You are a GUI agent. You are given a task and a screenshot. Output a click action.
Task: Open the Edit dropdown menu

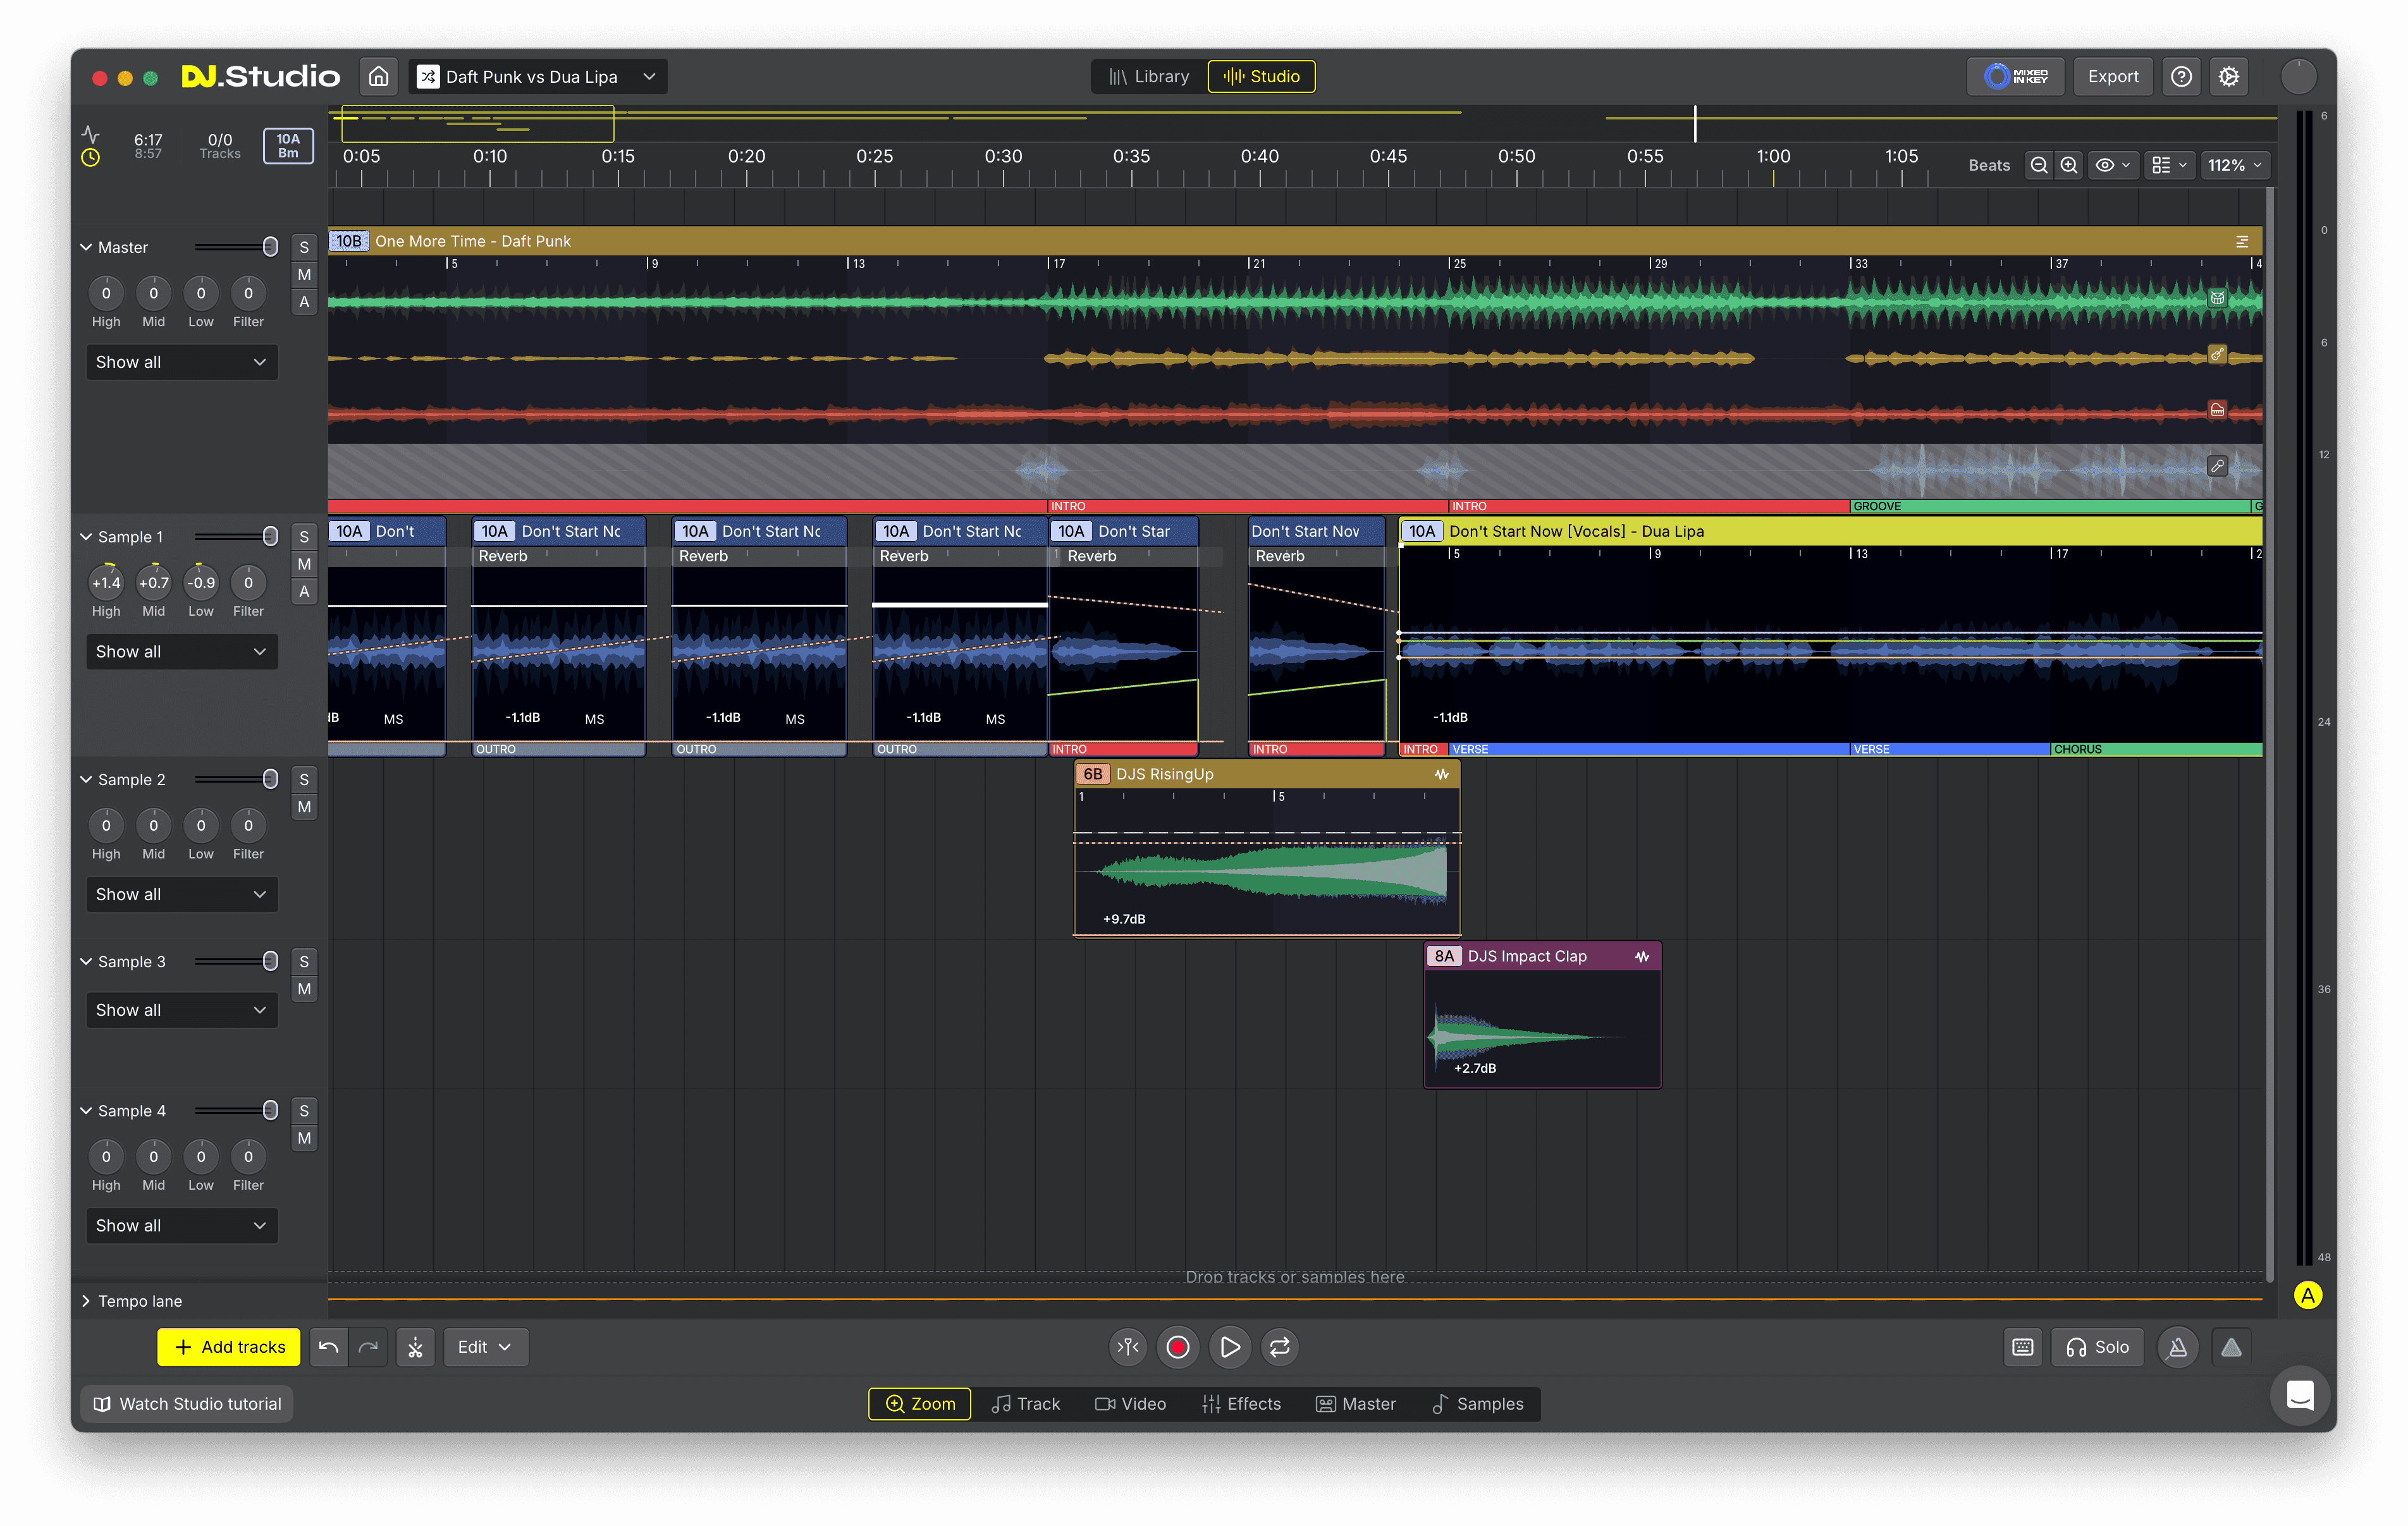(x=485, y=1347)
